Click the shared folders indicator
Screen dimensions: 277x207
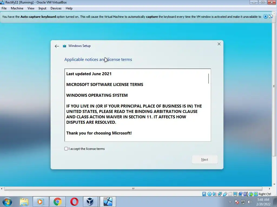coord(230,194)
